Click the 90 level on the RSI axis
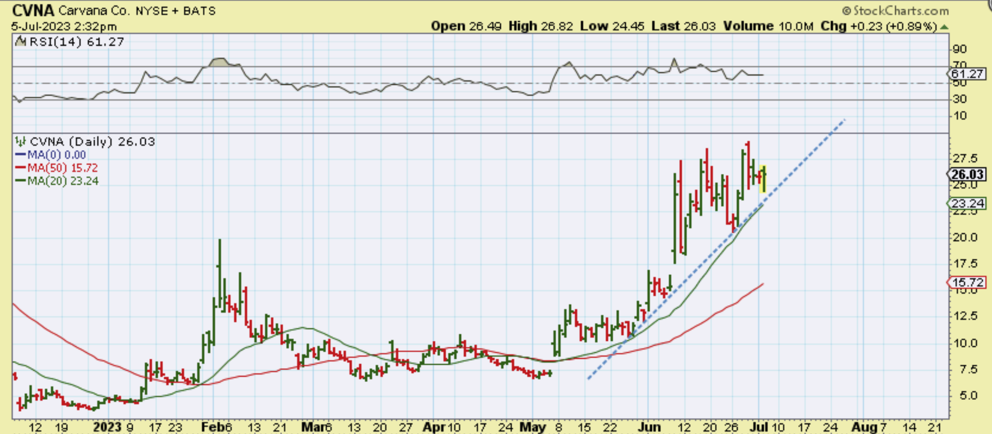Image resolution: width=992 pixels, height=434 pixels. coord(959,49)
